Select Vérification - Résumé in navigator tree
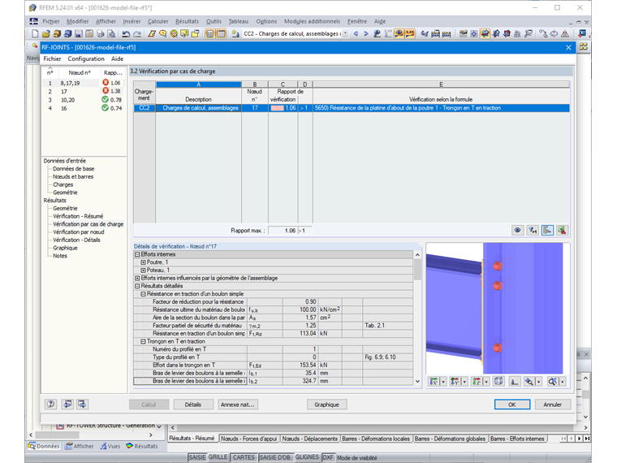The height and width of the screenshot is (463, 617). (x=78, y=216)
